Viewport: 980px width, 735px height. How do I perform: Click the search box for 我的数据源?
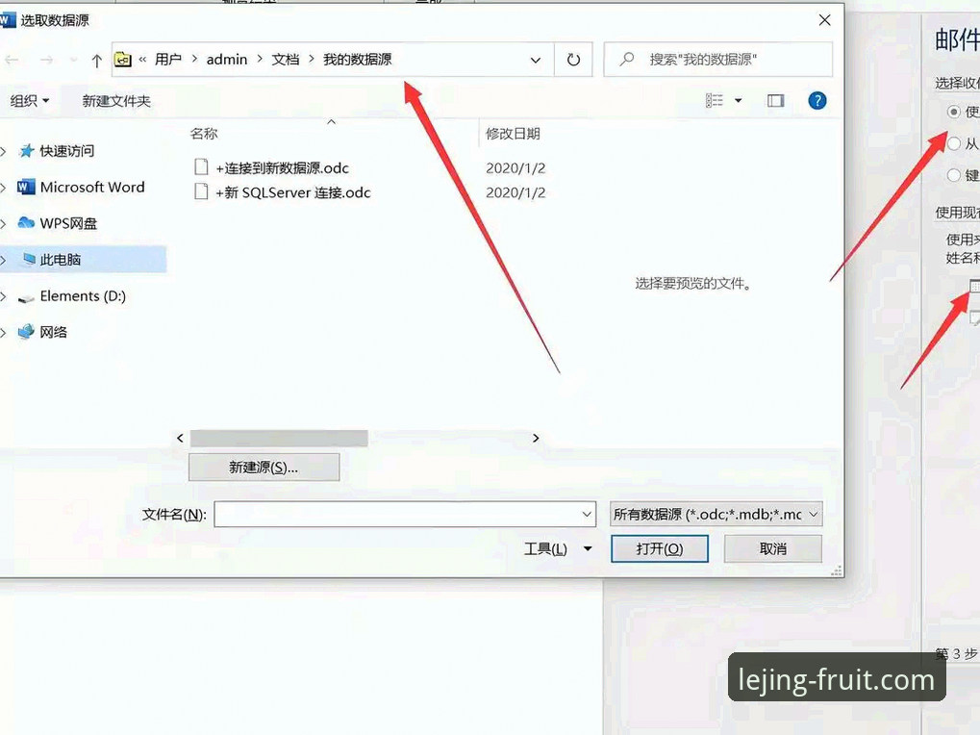[x=718, y=60]
